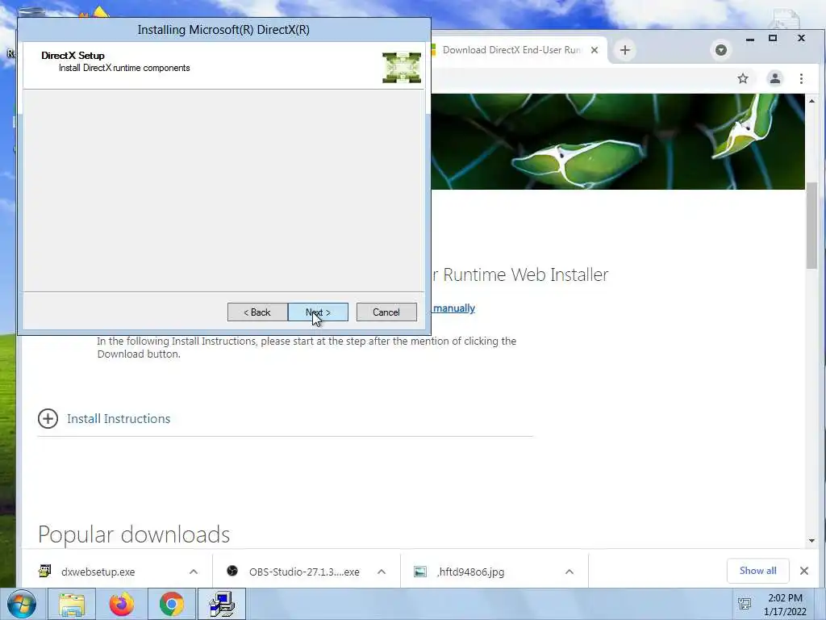The image size is (826, 620).
Task: Click the 'Popular downloads' heading
Action: (x=134, y=534)
